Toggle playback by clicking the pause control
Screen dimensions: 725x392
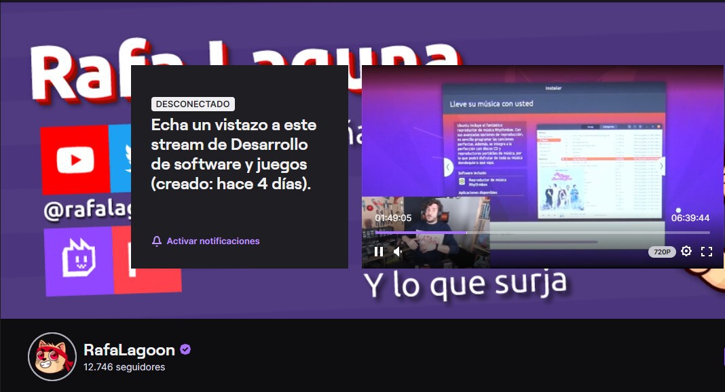[x=377, y=251]
